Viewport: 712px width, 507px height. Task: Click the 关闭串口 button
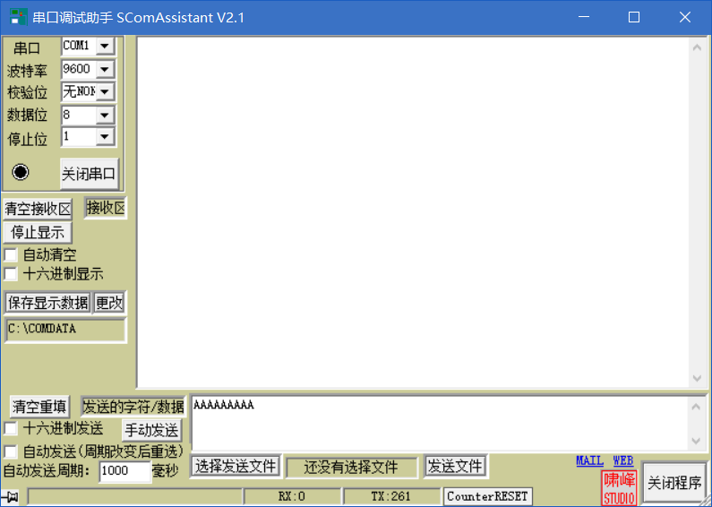tap(89, 174)
